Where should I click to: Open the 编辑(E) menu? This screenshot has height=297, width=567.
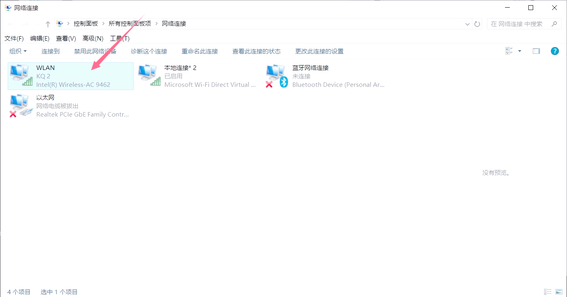40,39
